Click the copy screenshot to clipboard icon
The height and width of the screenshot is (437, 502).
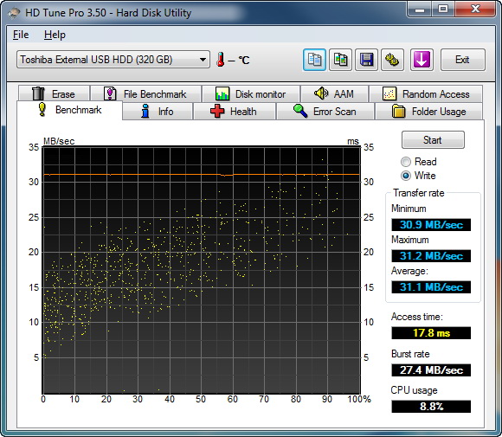point(340,60)
